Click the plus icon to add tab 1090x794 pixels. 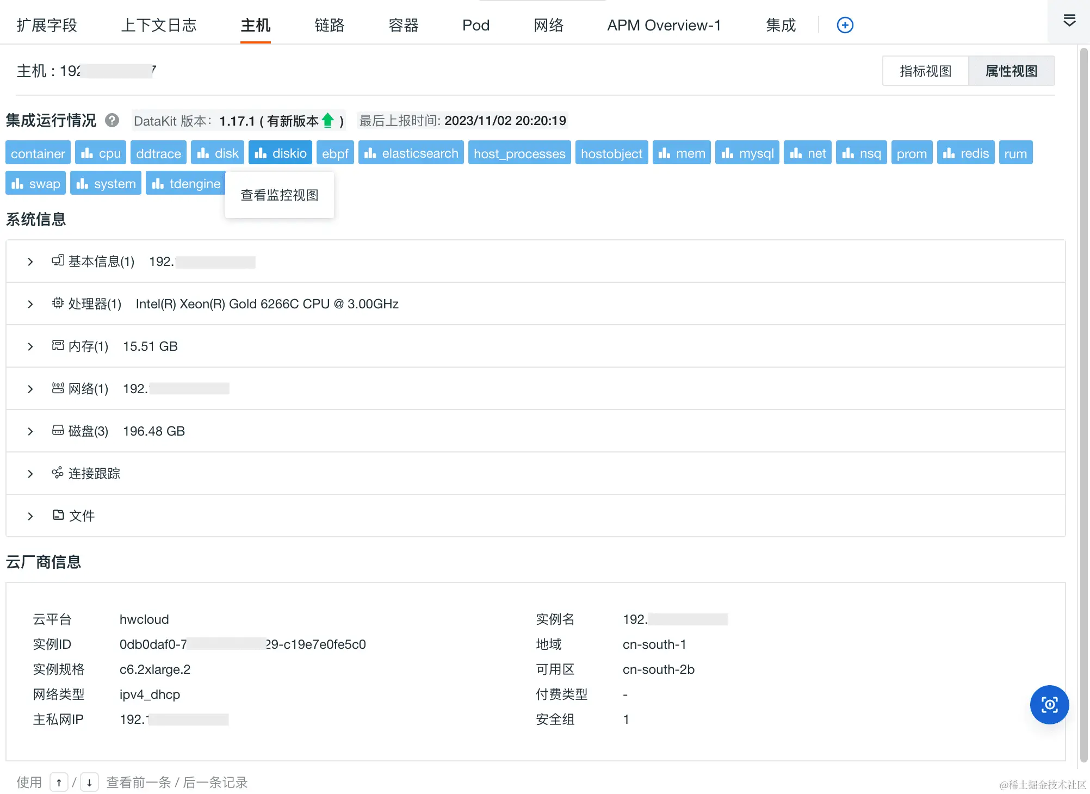point(845,25)
